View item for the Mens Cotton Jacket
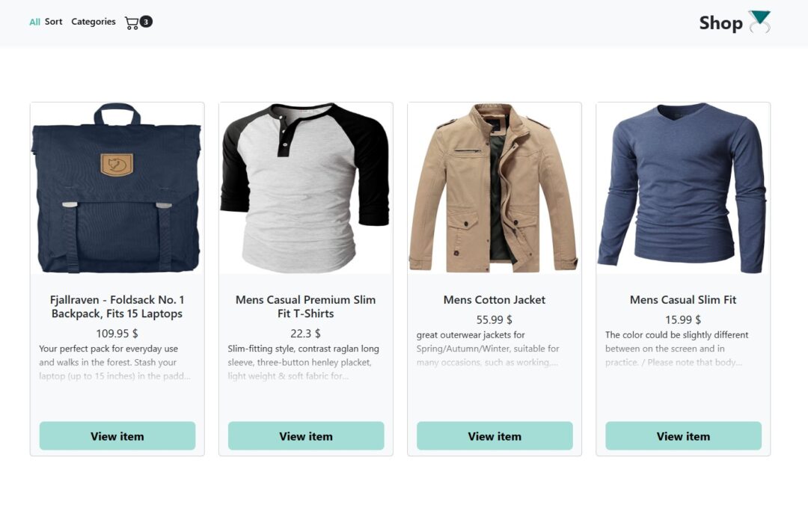The height and width of the screenshot is (505, 808). 495,435
